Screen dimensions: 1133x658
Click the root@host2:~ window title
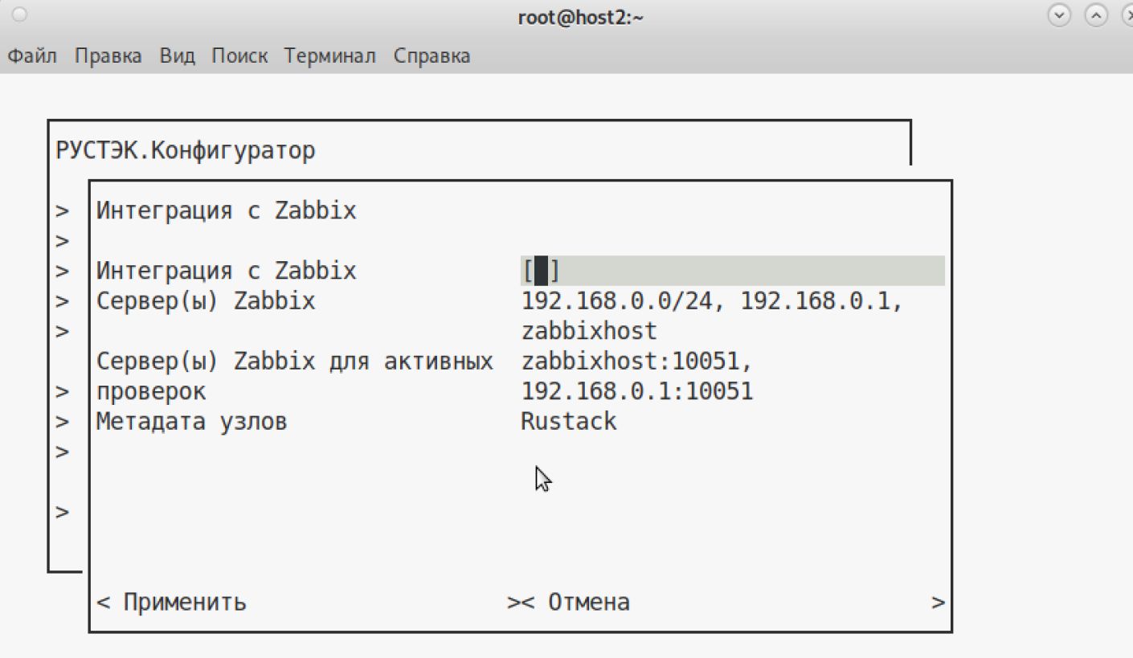click(x=581, y=18)
